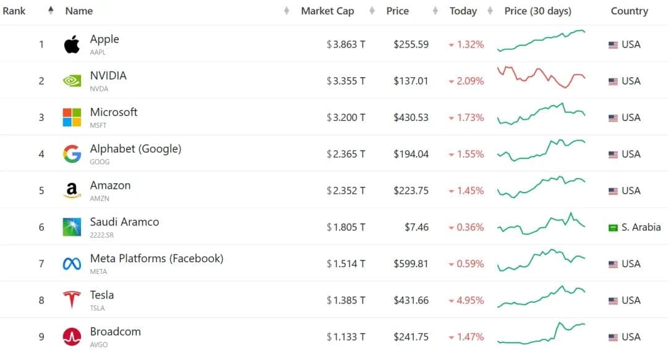Open Tesla's 30-day price chart
This screenshot has width=668, height=353.
coord(541,296)
